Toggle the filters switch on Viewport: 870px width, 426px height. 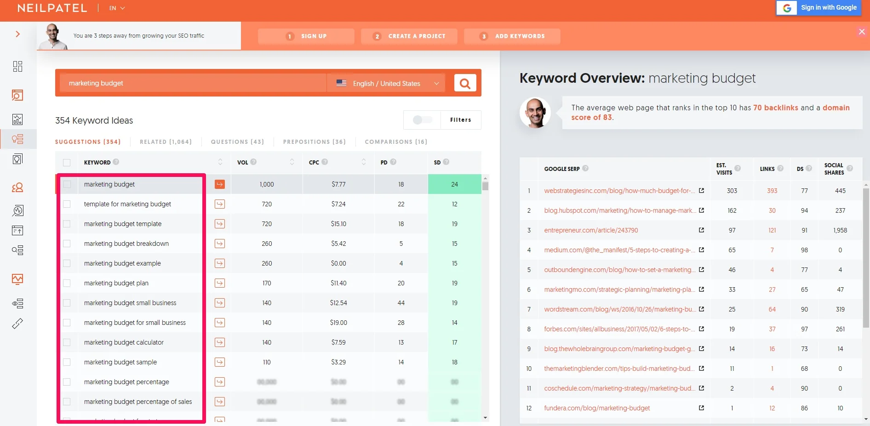click(x=422, y=120)
